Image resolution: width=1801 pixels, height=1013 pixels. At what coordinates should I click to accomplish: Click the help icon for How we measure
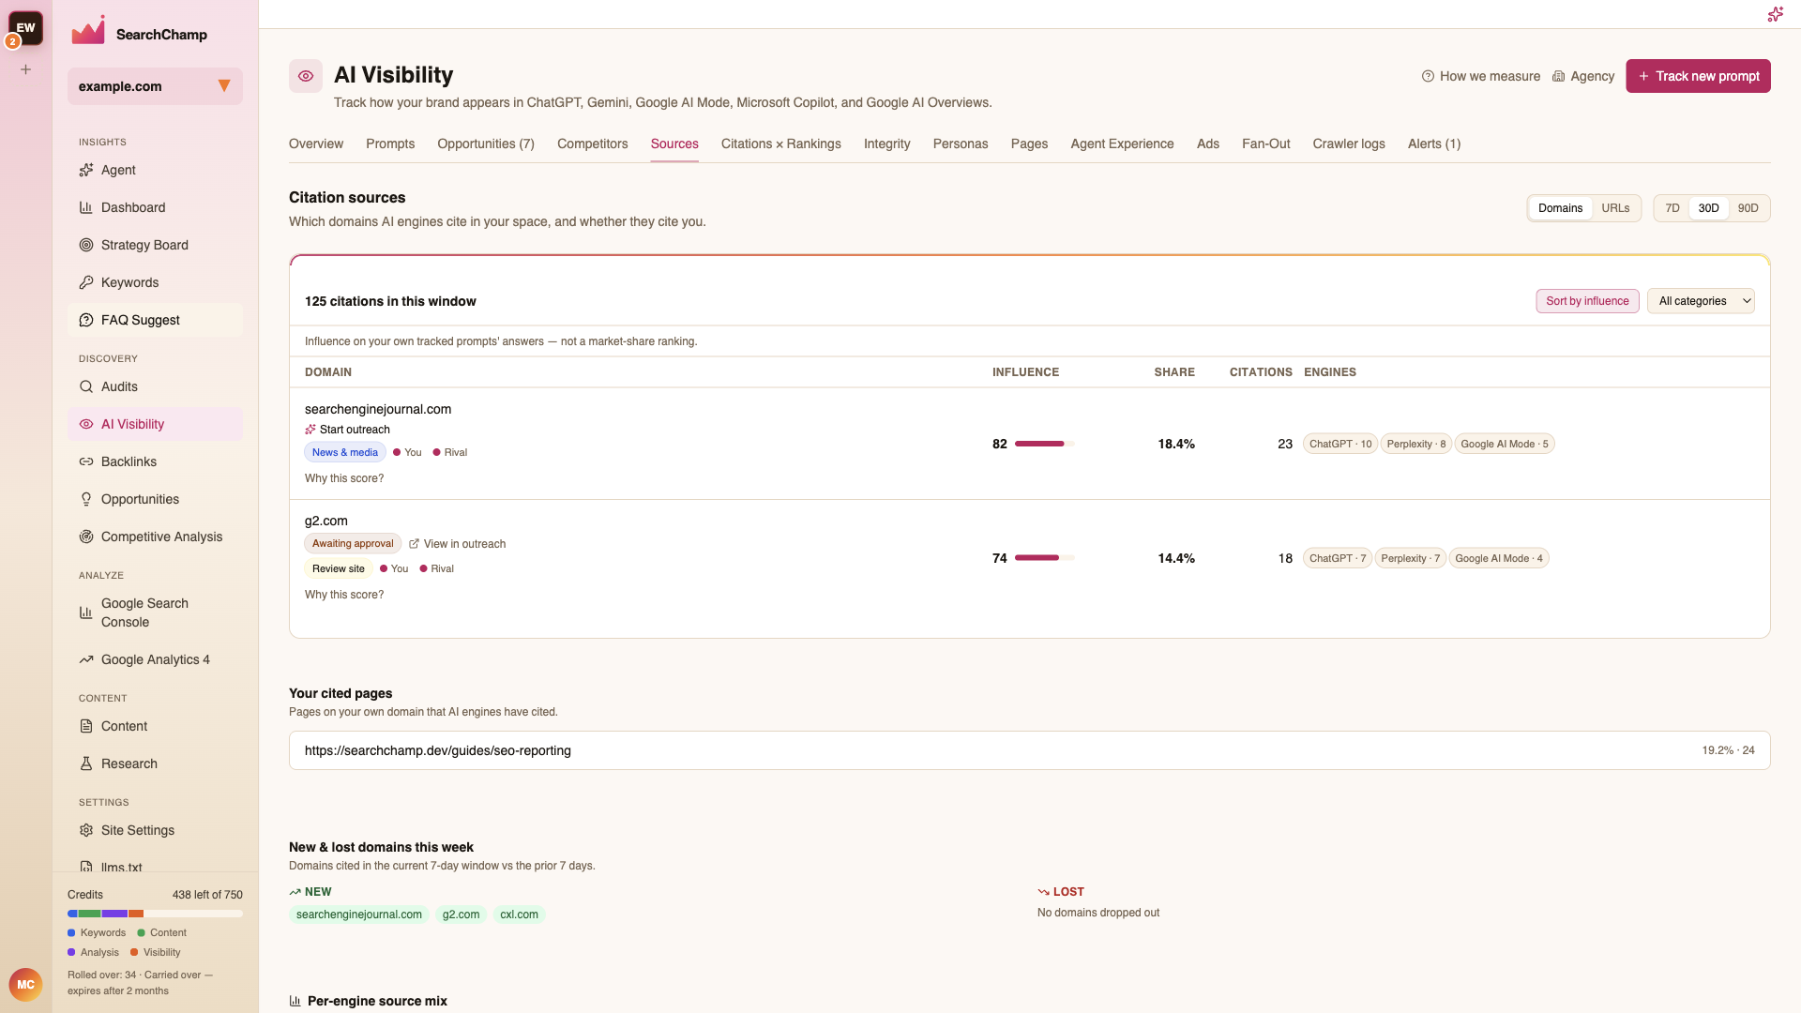coord(1428,76)
